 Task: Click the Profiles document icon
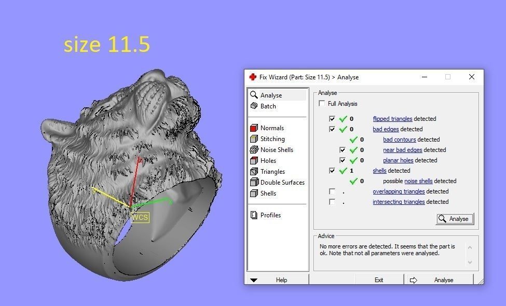tap(254, 215)
